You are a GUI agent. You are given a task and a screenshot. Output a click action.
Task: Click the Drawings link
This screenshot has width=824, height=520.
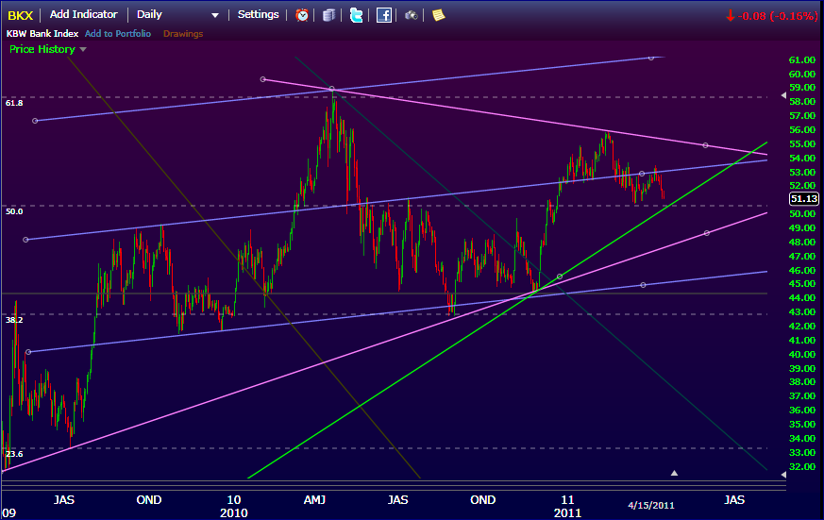183,34
